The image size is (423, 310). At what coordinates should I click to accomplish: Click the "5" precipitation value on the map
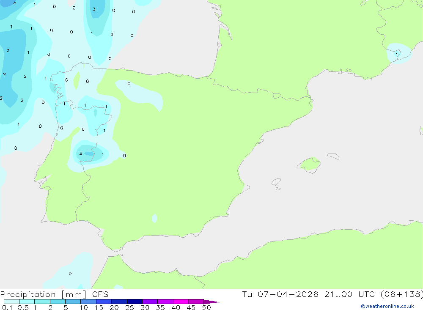coord(15,3)
